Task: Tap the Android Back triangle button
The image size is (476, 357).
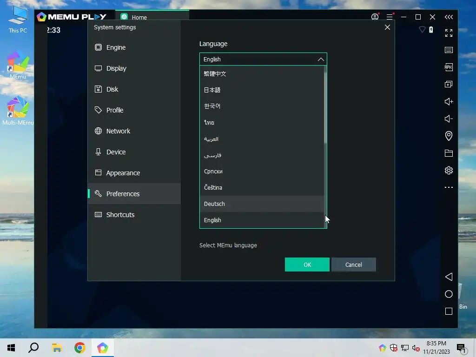Action: pos(449,277)
